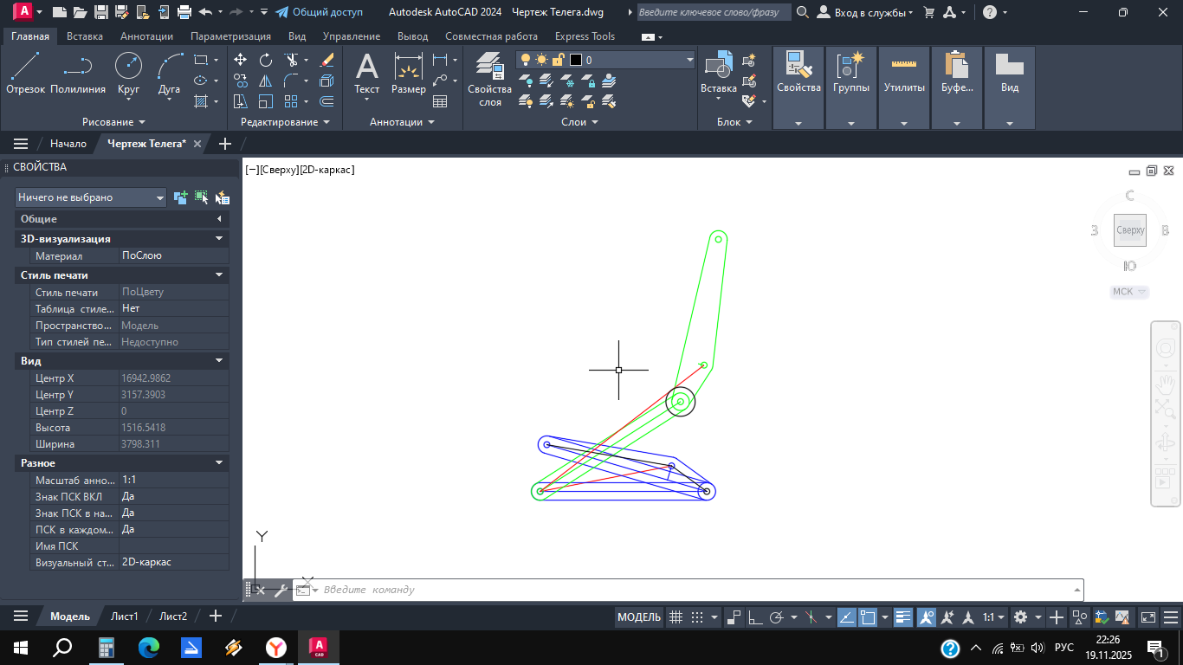Select the Отрезок line tool
The height and width of the screenshot is (665, 1183).
[x=25, y=73]
